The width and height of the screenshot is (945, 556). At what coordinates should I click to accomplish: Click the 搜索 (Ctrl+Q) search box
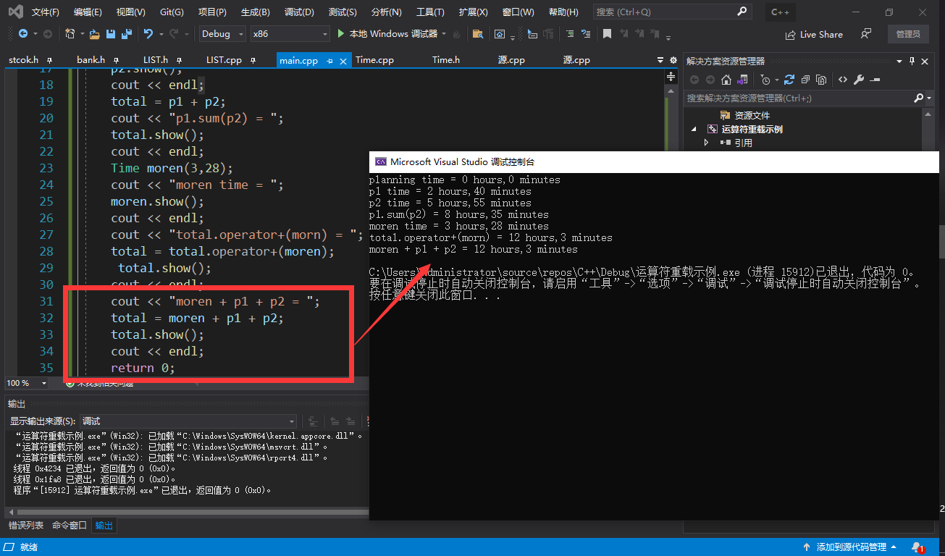pyautogui.click(x=672, y=12)
